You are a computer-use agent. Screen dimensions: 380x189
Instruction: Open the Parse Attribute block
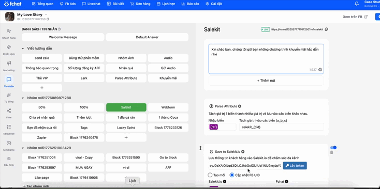click(x=126, y=78)
